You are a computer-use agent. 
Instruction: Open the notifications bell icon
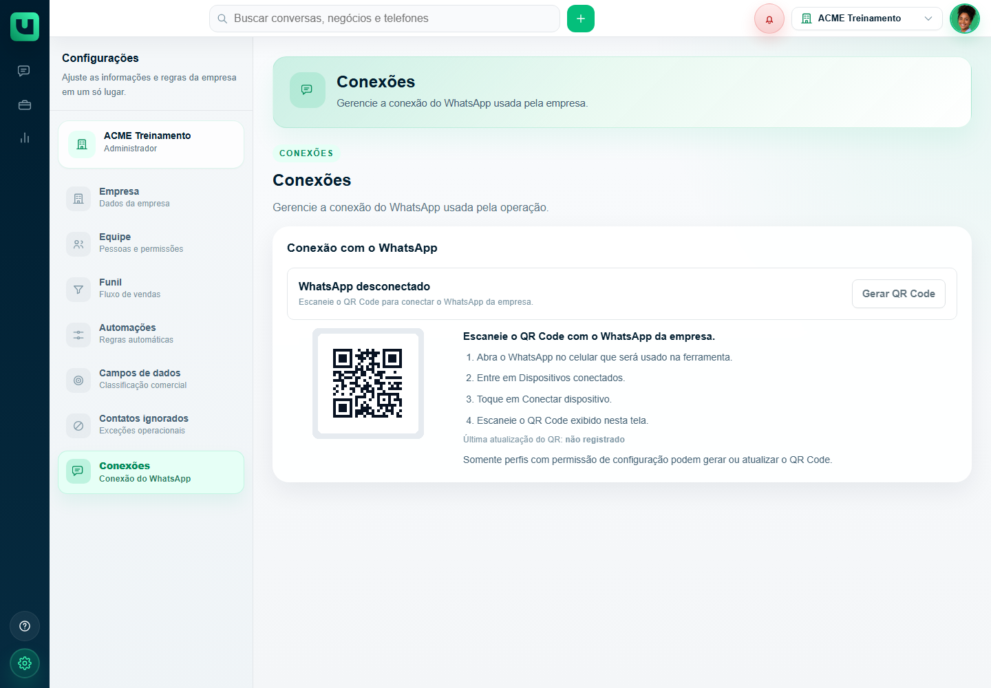[769, 19]
